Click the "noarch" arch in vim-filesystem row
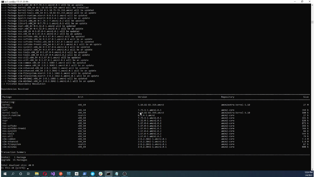This screenshot has height=177, width=315. click(82, 144)
